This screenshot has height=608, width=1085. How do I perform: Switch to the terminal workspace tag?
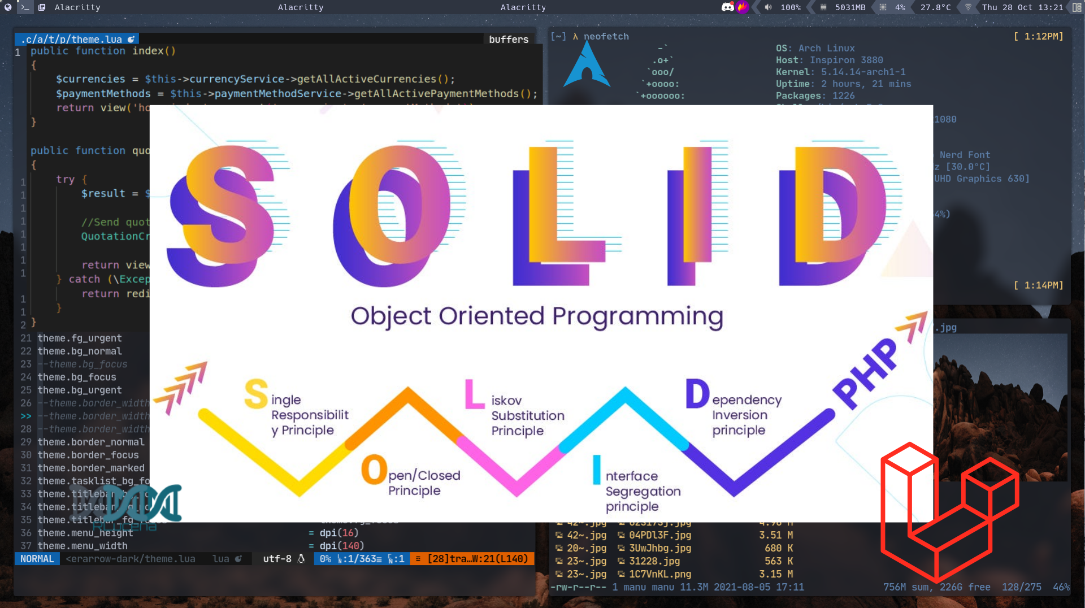(25, 7)
